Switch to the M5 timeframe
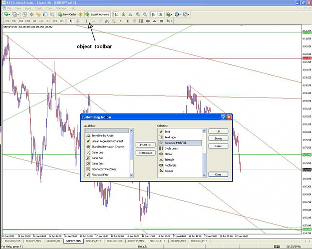312x249 pixels. tap(14, 21)
